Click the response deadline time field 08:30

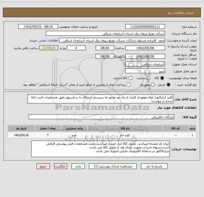[x=105, y=48]
